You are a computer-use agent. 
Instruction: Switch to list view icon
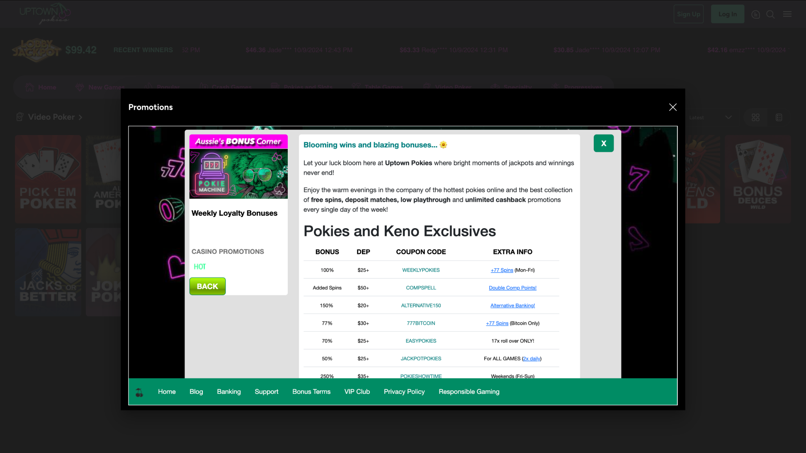[779, 118]
